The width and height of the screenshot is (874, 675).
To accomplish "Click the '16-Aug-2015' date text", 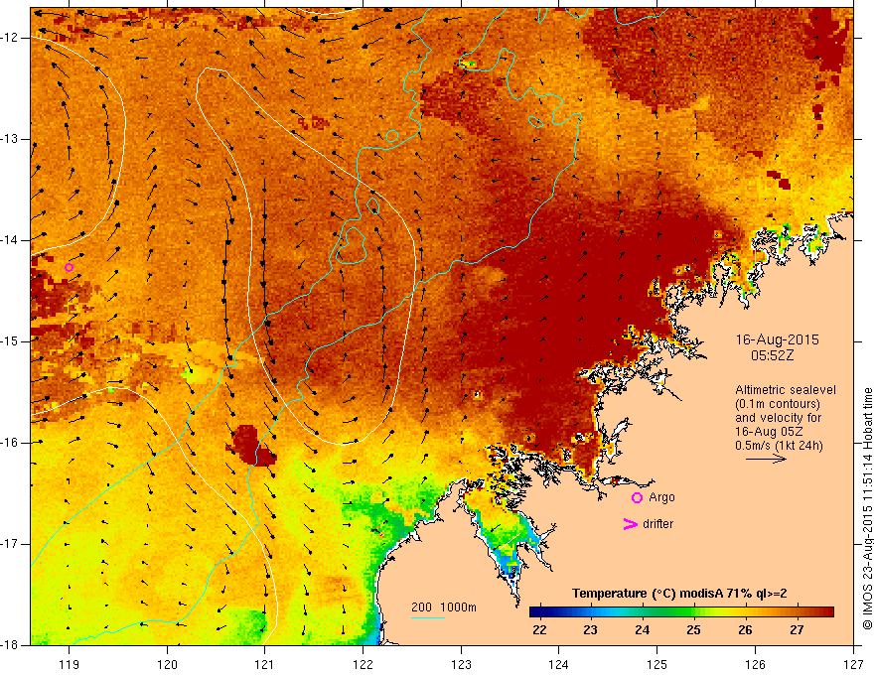I will (x=777, y=339).
